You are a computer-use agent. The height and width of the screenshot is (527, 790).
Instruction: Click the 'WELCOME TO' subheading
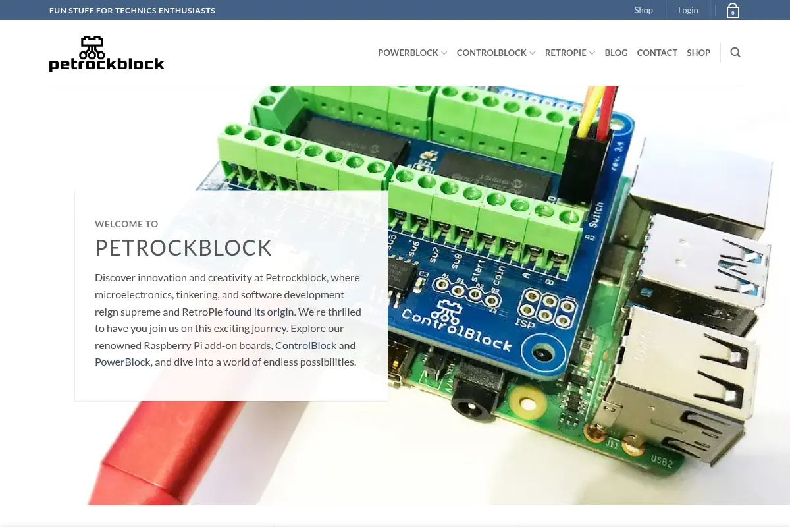click(126, 224)
